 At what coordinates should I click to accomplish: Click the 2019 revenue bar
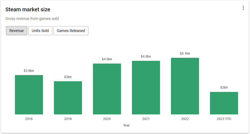pyautogui.click(x=68, y=98)
